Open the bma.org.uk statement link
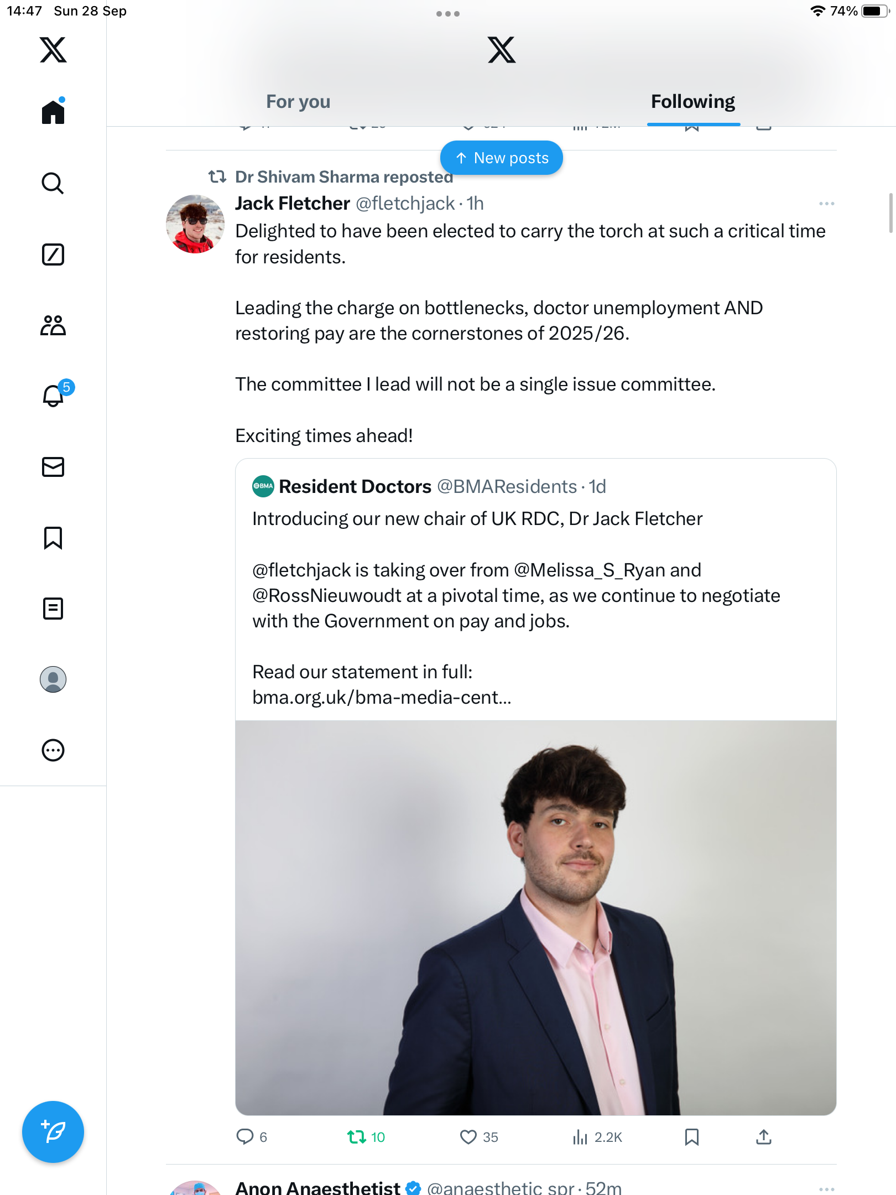The height and width of the screenshot is (1195, 896). click(382, 698)
